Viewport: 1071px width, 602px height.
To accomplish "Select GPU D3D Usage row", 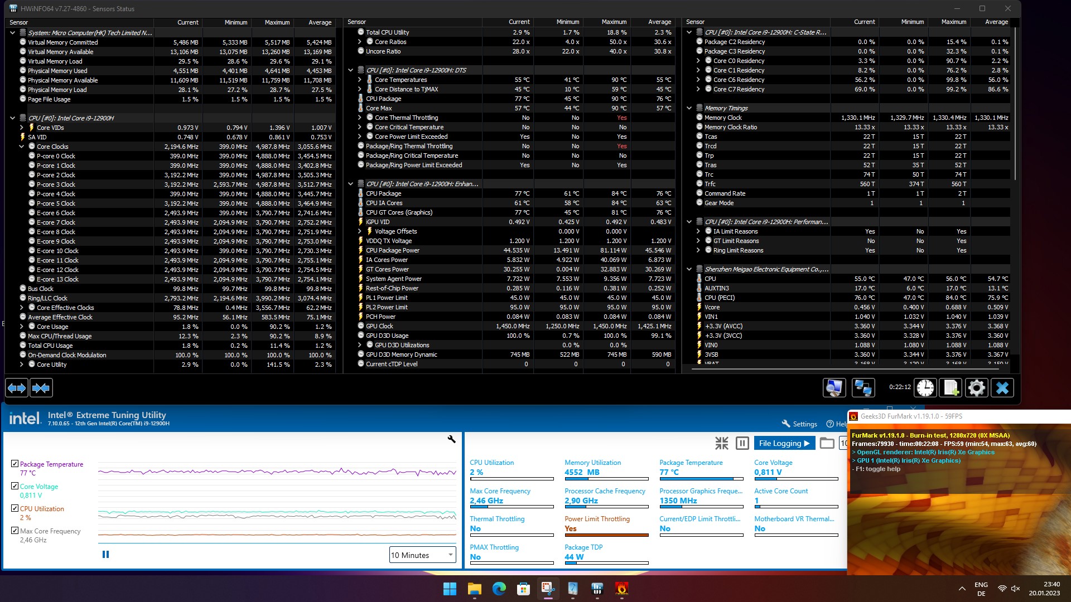I will click(x=516, y=336).
